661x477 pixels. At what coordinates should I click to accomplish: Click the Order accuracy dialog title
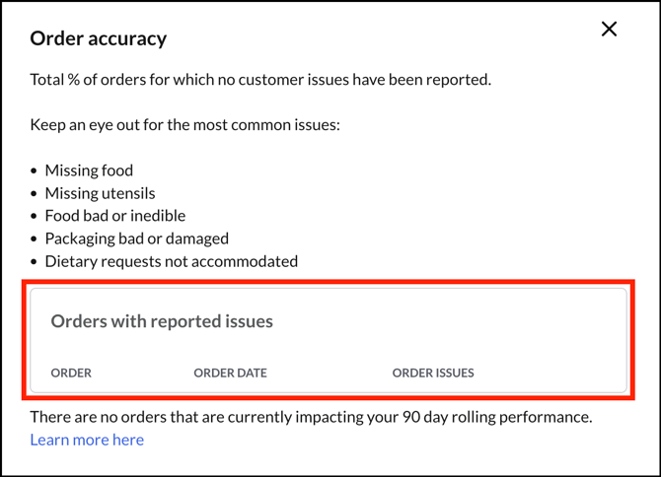click(x=99, y=38)
